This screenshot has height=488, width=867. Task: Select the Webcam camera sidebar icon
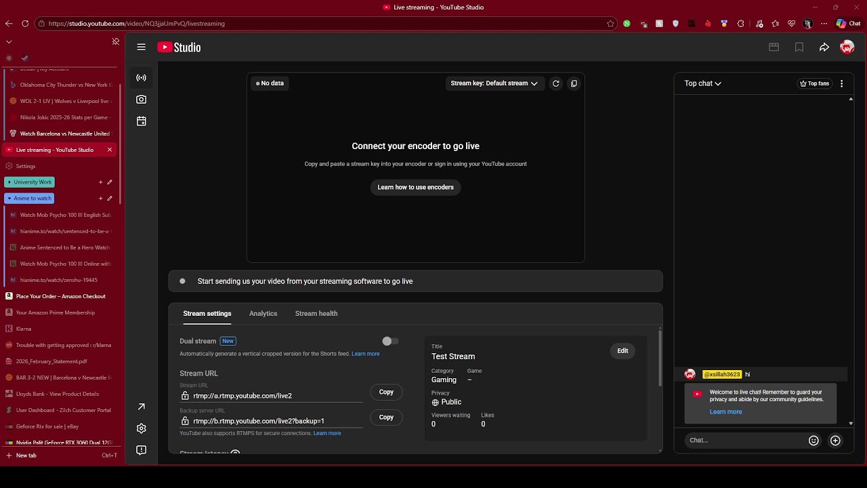[x=141, y=99]
